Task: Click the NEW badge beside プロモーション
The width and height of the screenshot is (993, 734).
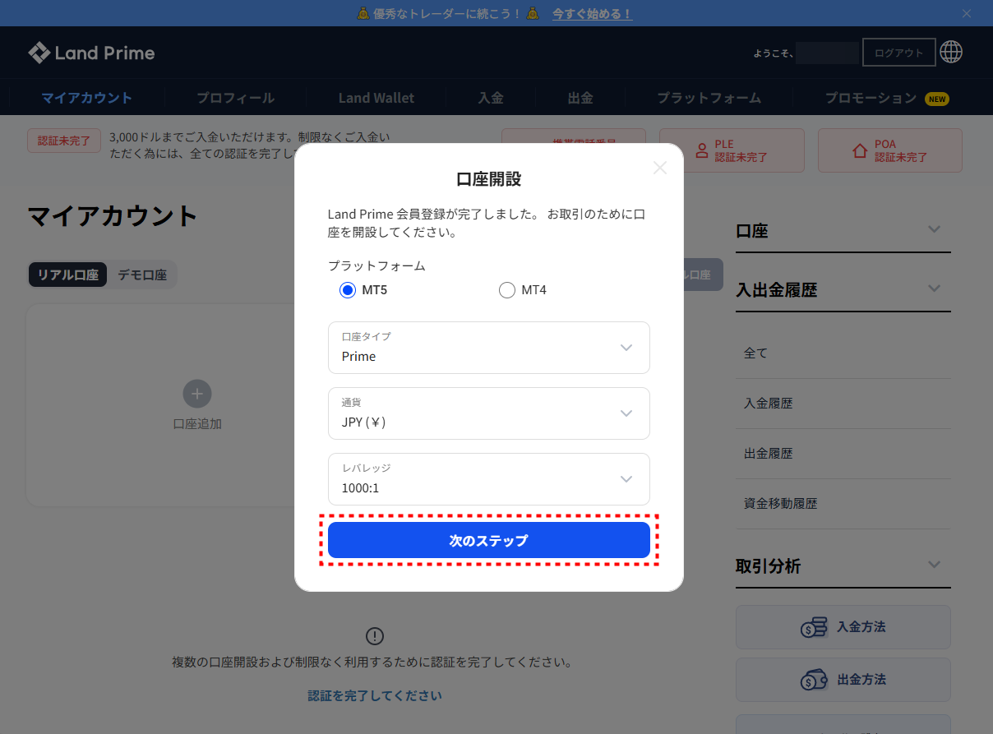Action: tap(937, 99)
